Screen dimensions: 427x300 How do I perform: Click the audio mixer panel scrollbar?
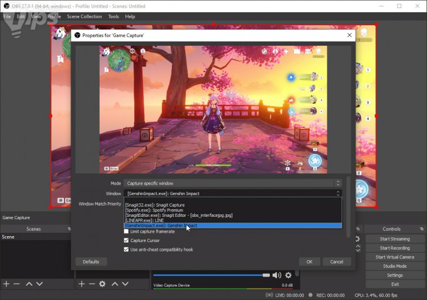pos(297,273)
